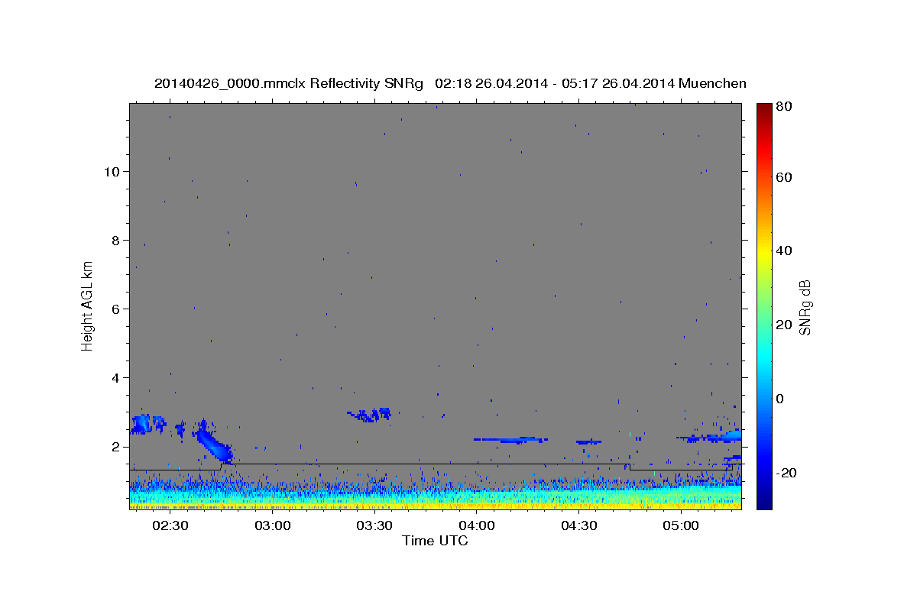This screenshot has width=917, height=611.
Task: Click the colorbar value 60
Action: (785, 177)
